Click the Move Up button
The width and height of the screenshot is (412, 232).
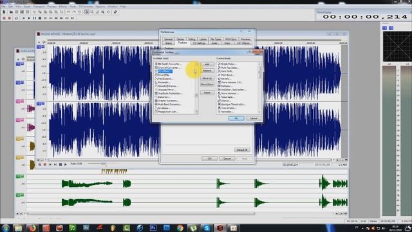pyautogui.click(x=207, y=79)
